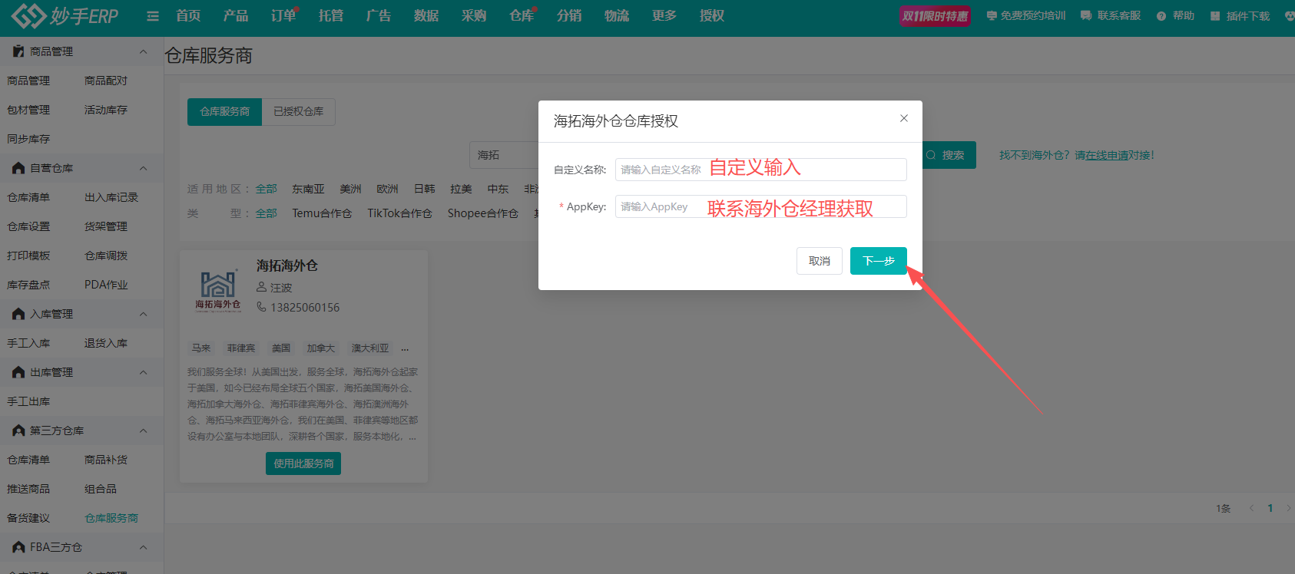The image size is (1295, 574).
Task: Collapse the 第三方仓库 sidebar section
Action: [143, 430]
